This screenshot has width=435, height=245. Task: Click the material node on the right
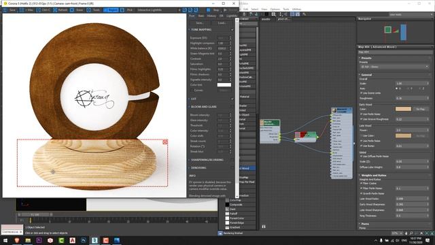(342, 143)
